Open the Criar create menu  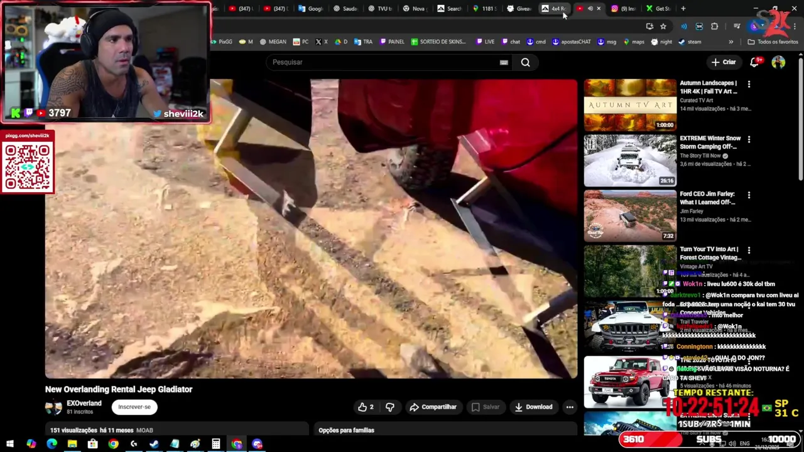(x=724, y=62)
